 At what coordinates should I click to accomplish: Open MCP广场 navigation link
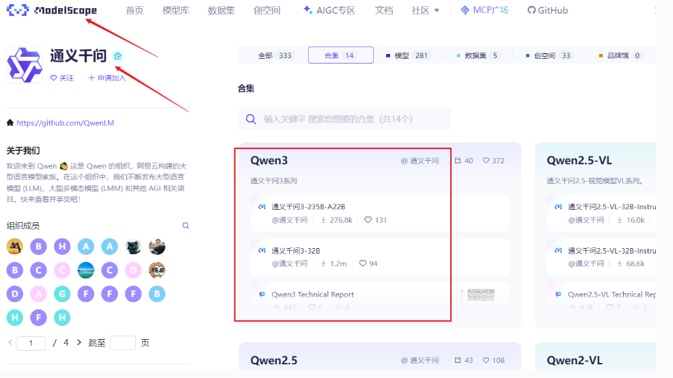[x=484, y=10]
